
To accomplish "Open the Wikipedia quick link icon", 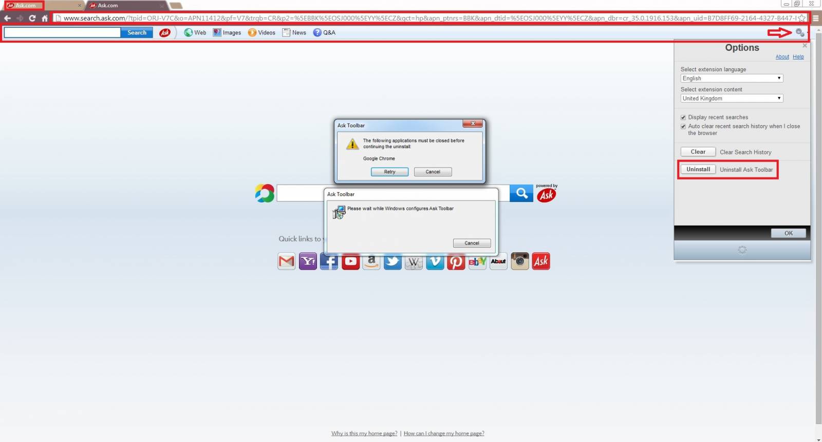I will pyautogui.click(x=414, y=262).
